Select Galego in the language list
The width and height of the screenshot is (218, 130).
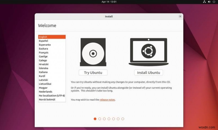(52, 60)
